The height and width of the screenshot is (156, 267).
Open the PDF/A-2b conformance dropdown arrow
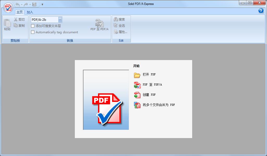[x=60, y=20]
